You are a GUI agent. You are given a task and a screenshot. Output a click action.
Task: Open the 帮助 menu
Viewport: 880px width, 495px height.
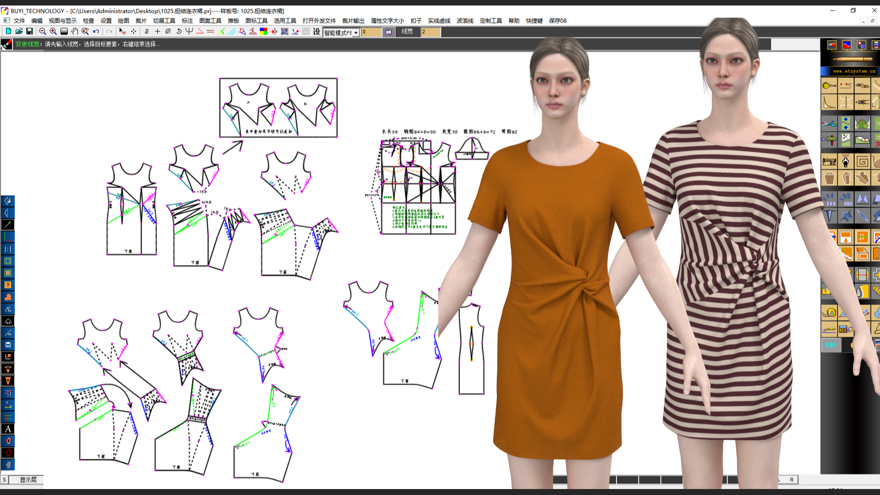coord(514,21)
